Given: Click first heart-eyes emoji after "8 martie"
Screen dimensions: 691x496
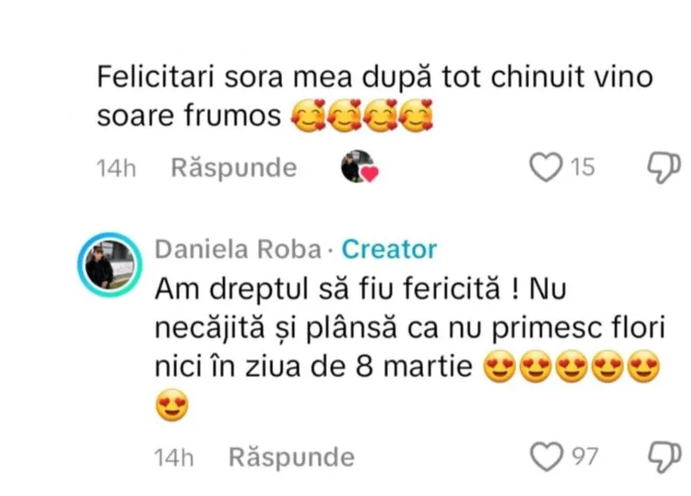Looking at the screenshot, I should tap(499, 366).
